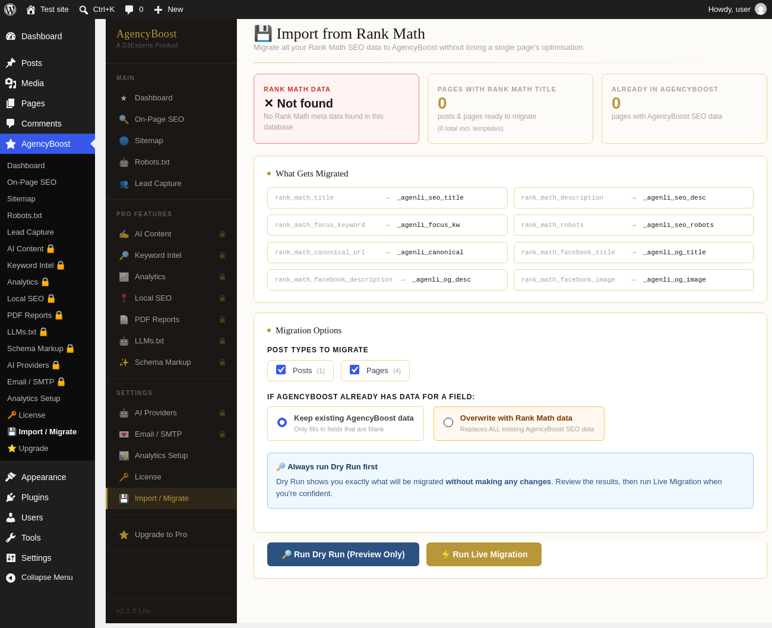Screen dimensions: 772x628
Task: Click the Run Live Migration button
Action: (x=484, y=554)
